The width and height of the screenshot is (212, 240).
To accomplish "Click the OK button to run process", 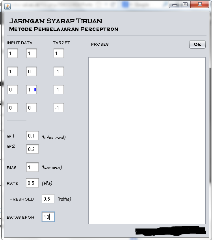I will [197, 45].
